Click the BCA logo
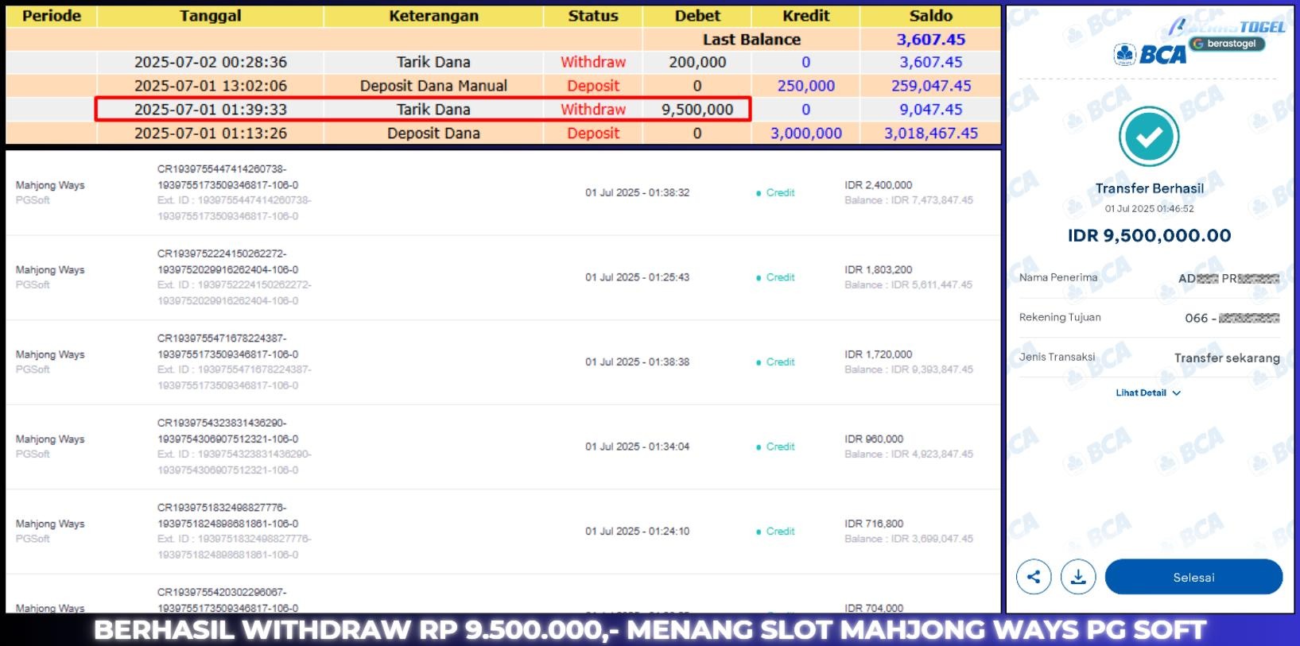The width and height of the screenshot is (1300, 646). [1150, 54]
